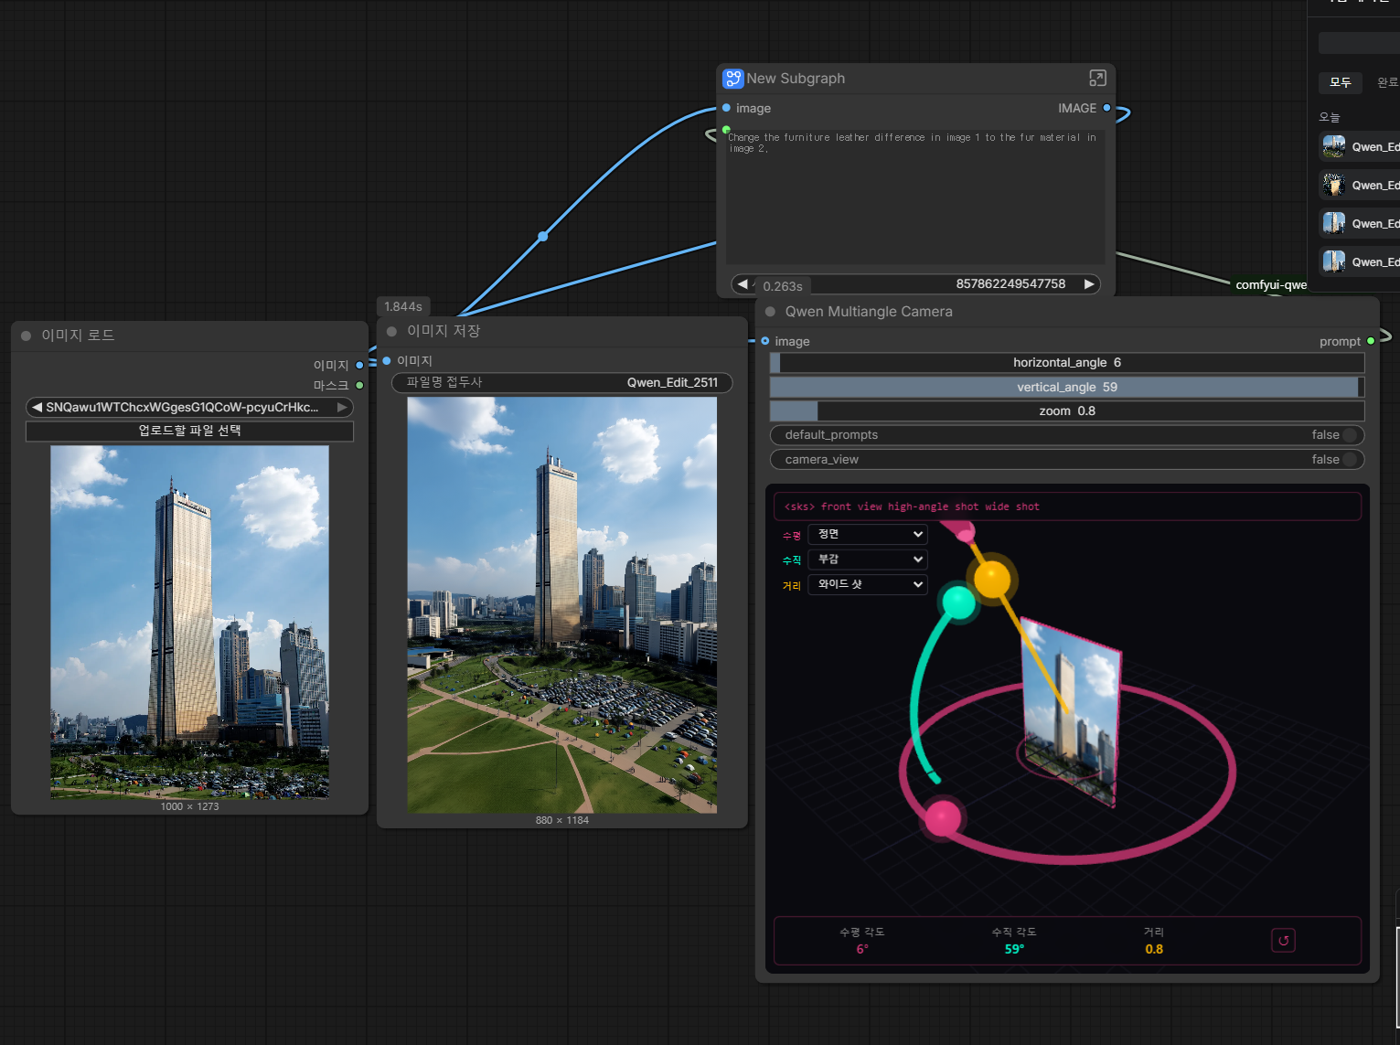
Task: Increment the seed value with right arrow
Action: [1088, 284]
